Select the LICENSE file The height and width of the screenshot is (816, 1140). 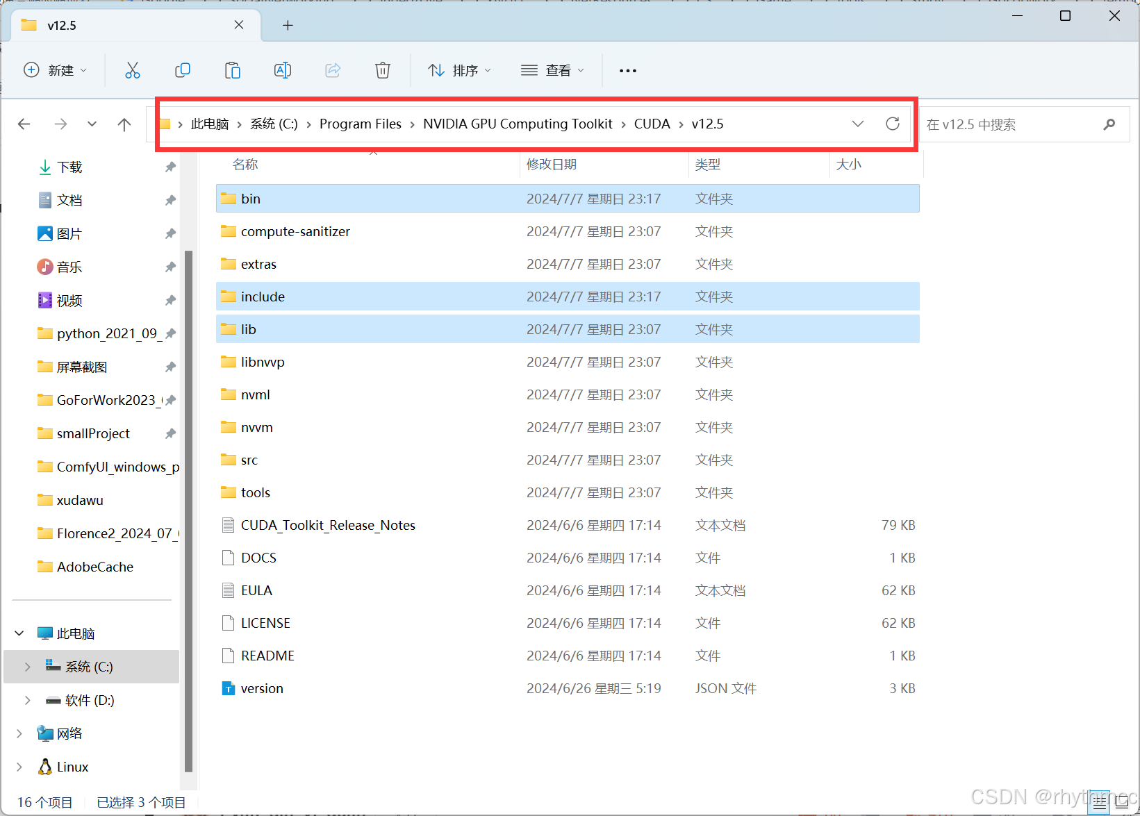coord(568,623)
